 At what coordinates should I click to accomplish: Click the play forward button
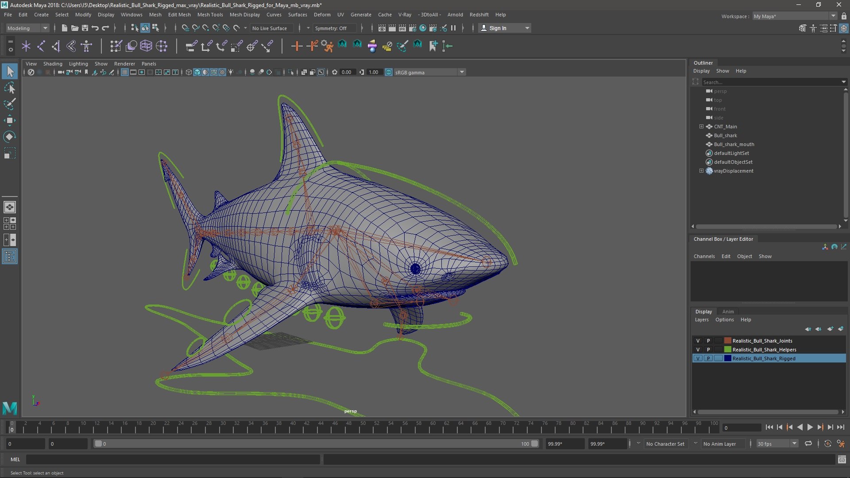coord(810,427)
